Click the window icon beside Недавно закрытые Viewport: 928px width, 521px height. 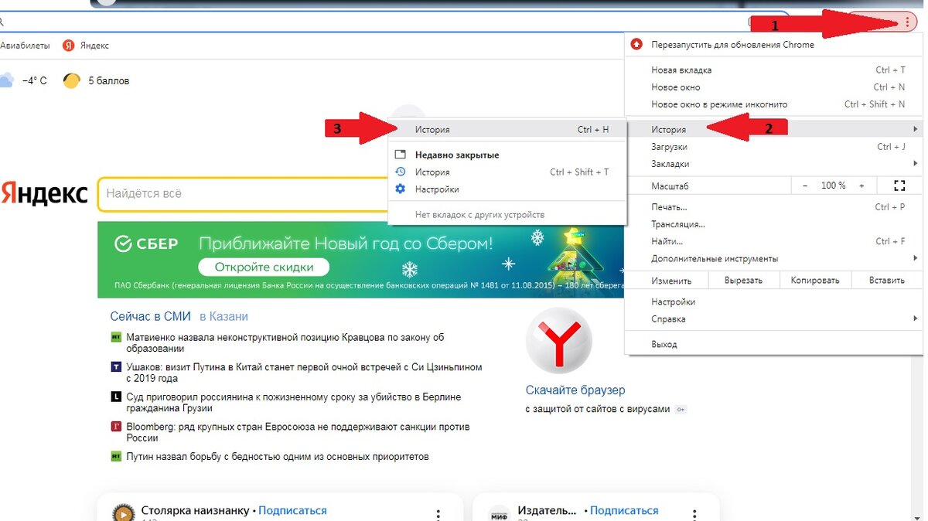(x=400, y=155)
